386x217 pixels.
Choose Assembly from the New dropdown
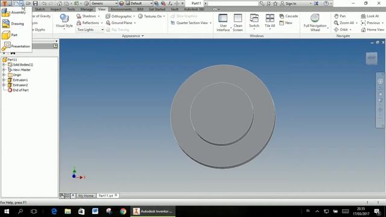pos(16,12)
